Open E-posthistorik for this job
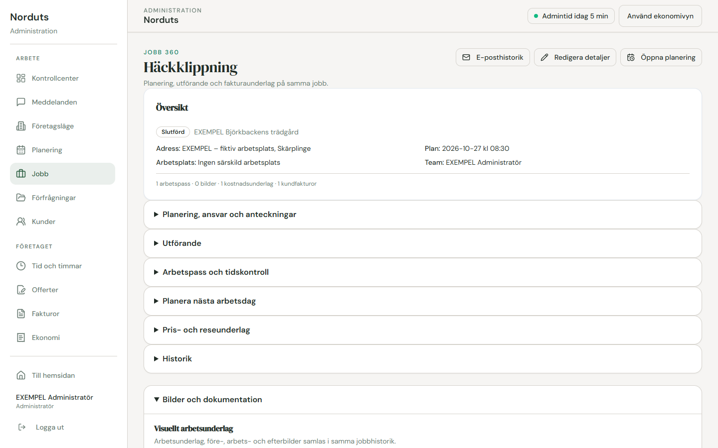The image size is (718, 448). (493, 57)
